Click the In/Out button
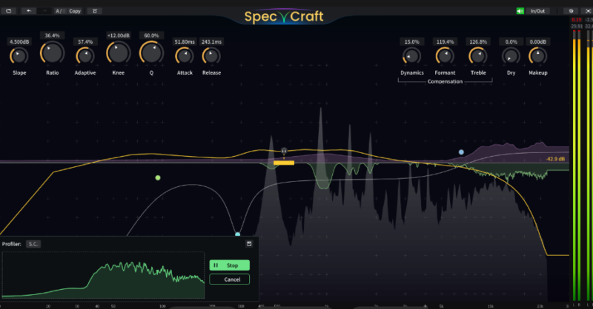Viewport: 593px width, 309px height. pyautogui.click(x=537, y=11)
